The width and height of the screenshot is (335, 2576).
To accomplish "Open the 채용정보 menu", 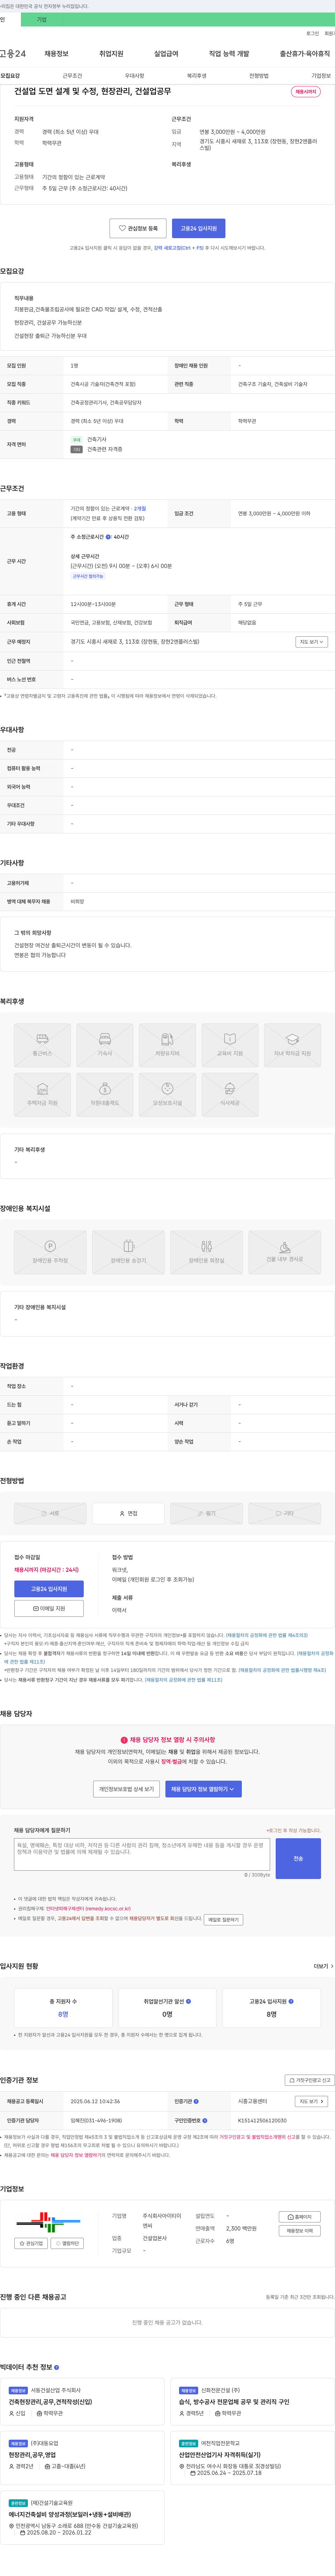I will [56, 54].
